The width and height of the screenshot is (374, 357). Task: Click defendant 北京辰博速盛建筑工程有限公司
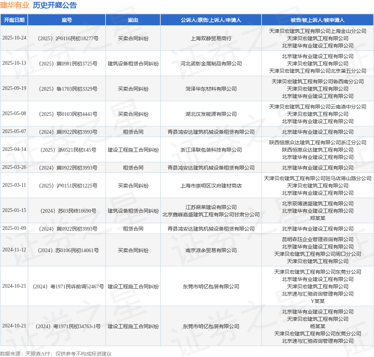coord(317,204)
